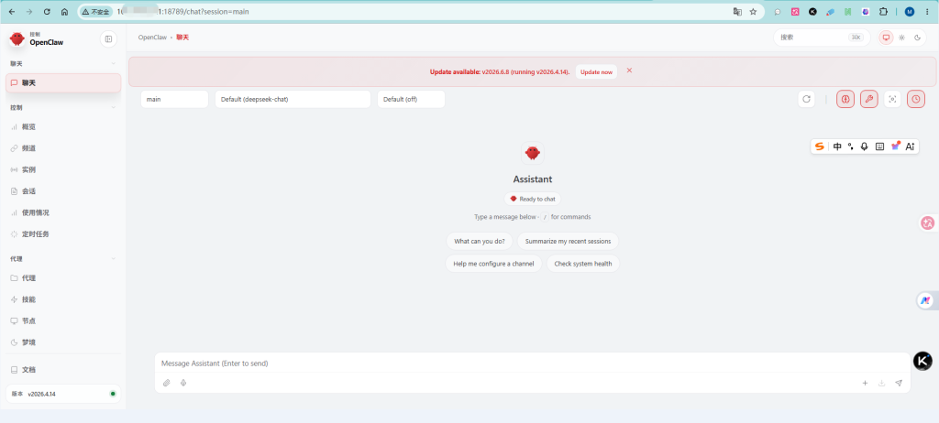Open the browser profile avatar M
Viewport: 939px width, 423px height.
pos(909,11)
